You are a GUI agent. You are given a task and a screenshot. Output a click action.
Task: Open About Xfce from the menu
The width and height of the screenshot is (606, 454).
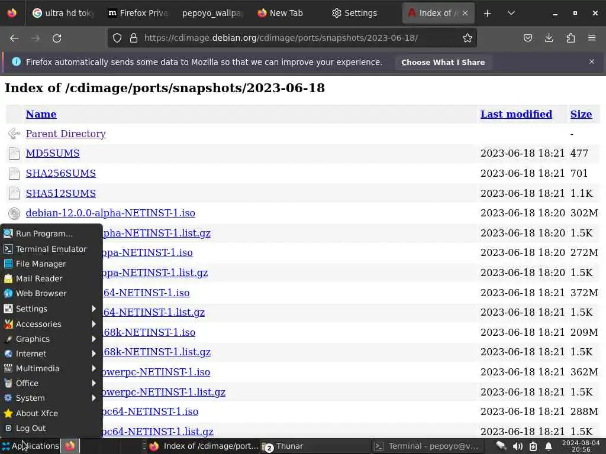pyautogui.click(x=51, y=413)
